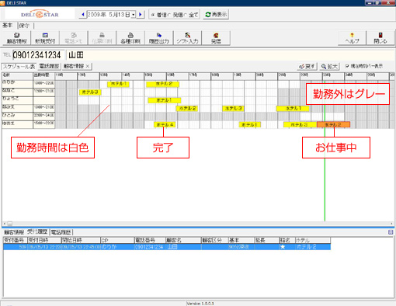Select the 着信 radio button

(x=153, y=15)
